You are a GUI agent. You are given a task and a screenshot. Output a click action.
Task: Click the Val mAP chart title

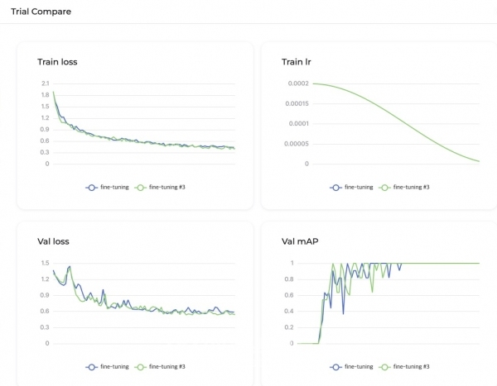[300, 241]
